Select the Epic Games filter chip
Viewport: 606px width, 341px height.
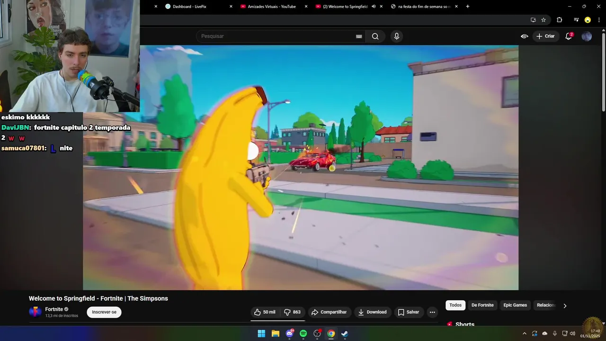[x=515, y=305]
